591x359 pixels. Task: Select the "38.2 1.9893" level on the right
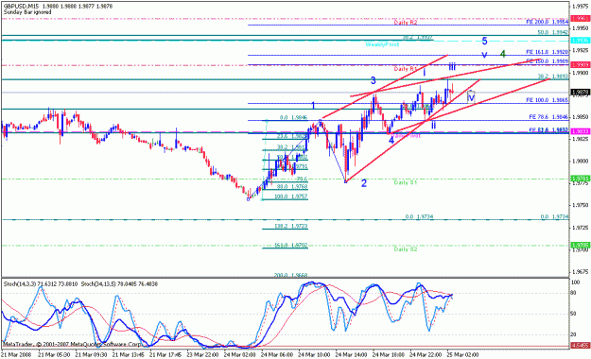tap(553, 77)
